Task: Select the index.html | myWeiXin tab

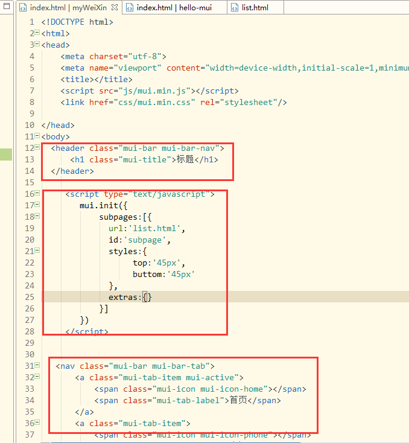Action: pos(68,8)
